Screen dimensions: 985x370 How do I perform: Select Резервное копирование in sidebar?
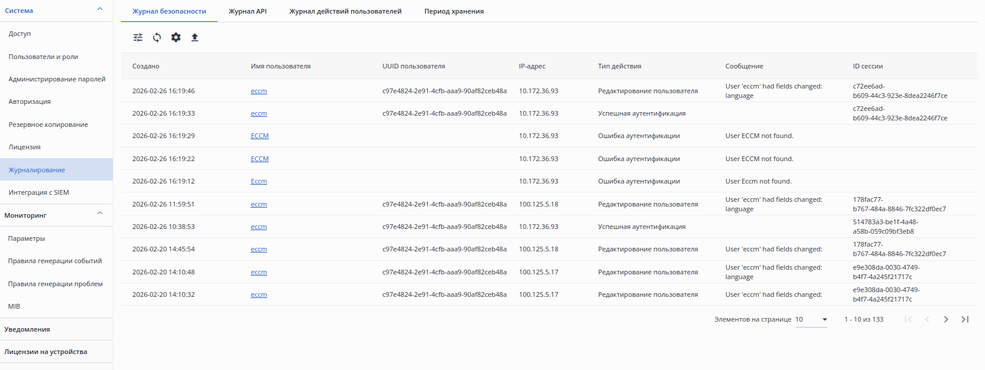pos(48,125)
